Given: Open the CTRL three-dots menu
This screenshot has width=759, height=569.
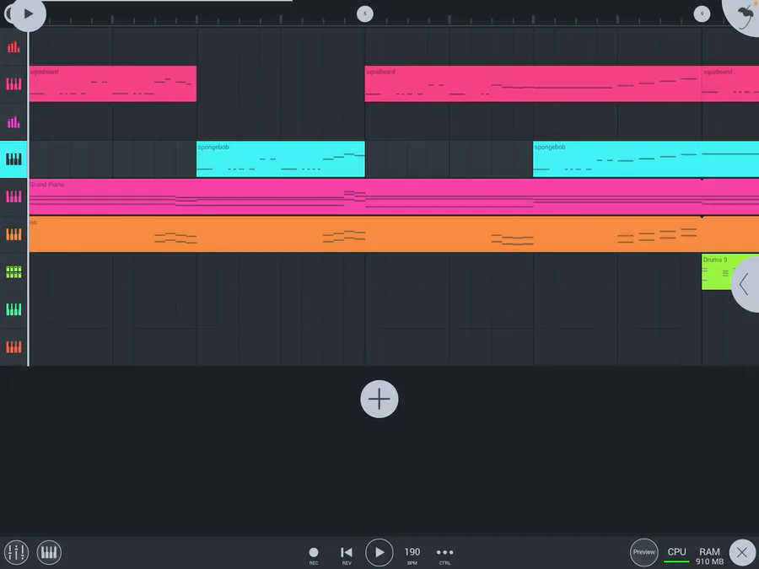Looking at the screenshot, I should pos(444,555).
